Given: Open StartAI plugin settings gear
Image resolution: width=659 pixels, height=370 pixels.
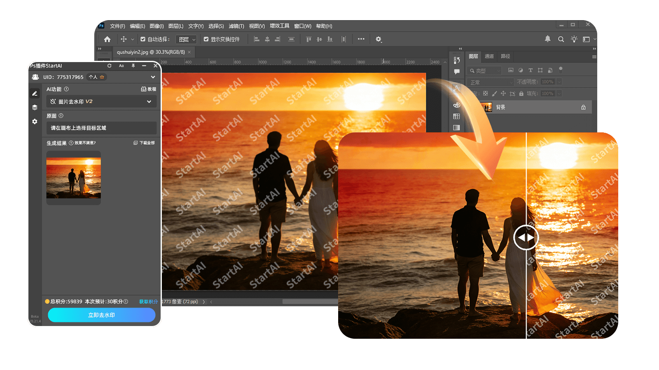Looking at the screenshot, I should pyautogui.click(x=35, y=122).
